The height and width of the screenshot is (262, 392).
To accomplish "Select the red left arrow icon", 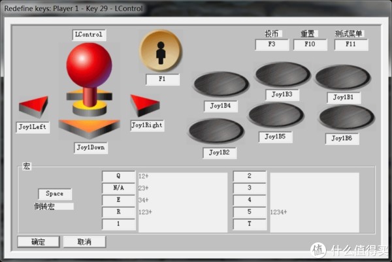I will pyautogui.click(x=33, y=106).
